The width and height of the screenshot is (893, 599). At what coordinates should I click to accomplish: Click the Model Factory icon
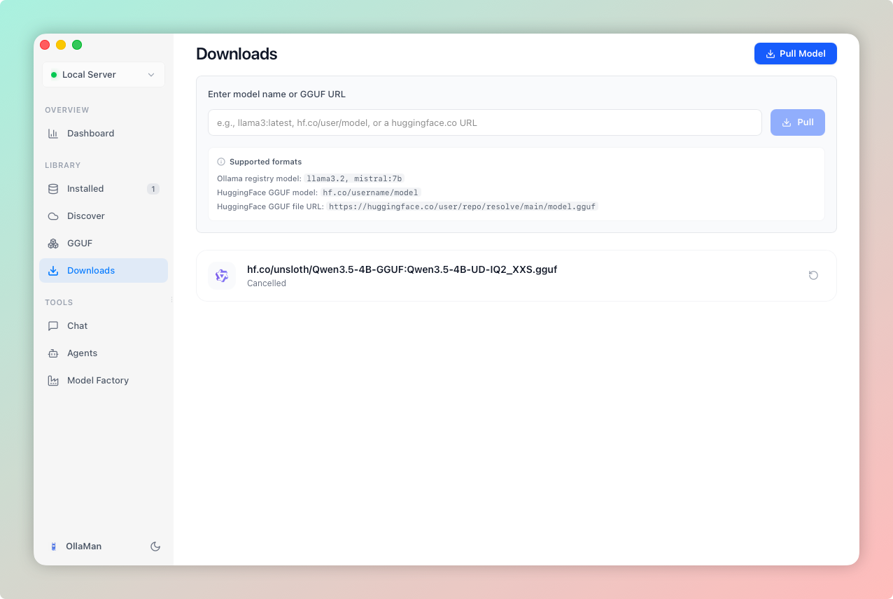point(53,381)
